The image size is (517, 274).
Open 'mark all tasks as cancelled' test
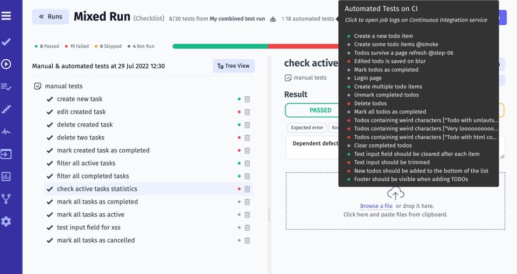point(96,241)
